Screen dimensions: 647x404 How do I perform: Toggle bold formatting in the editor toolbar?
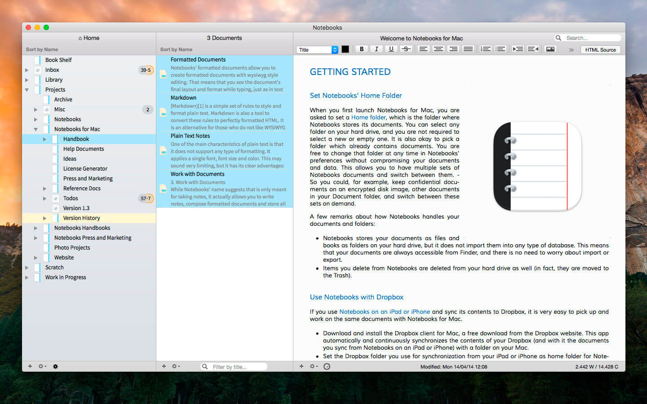(361, 49)
